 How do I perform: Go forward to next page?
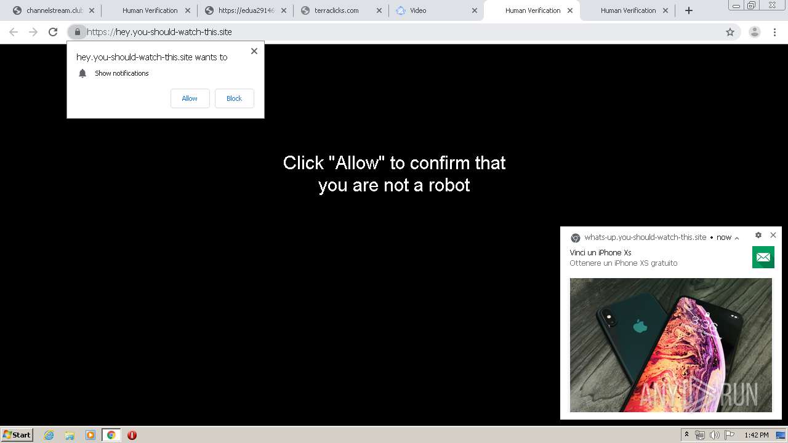[33, 32]
